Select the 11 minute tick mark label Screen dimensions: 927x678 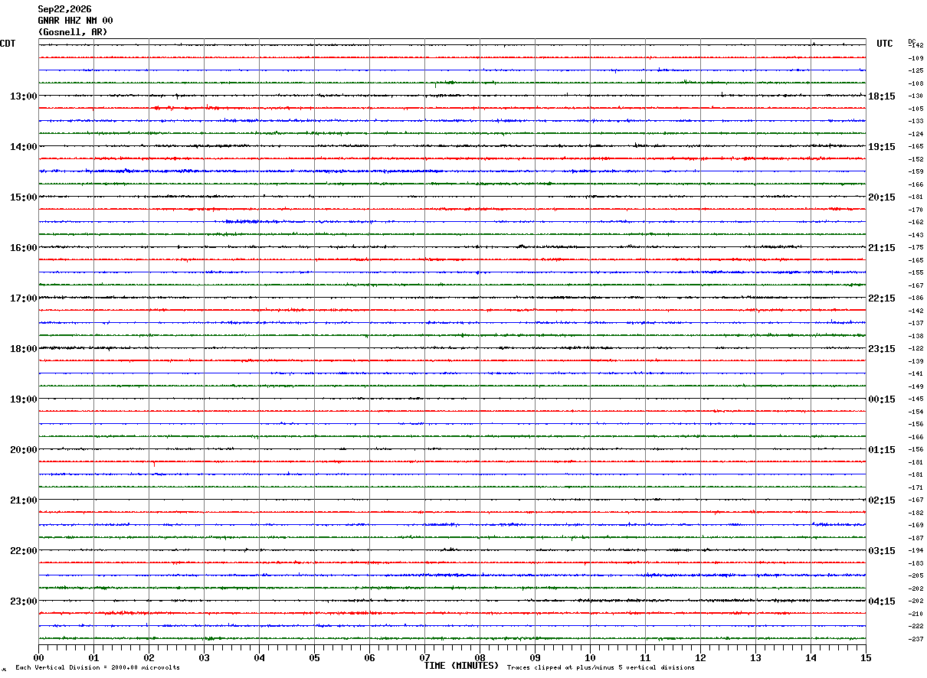pos(645,657)
